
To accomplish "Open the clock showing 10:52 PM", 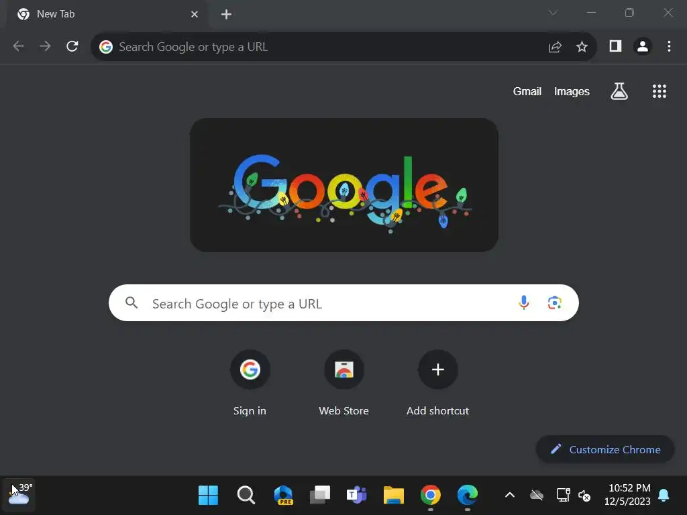I will coord(627,494).
